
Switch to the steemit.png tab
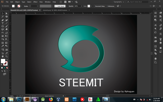[55, 10]
